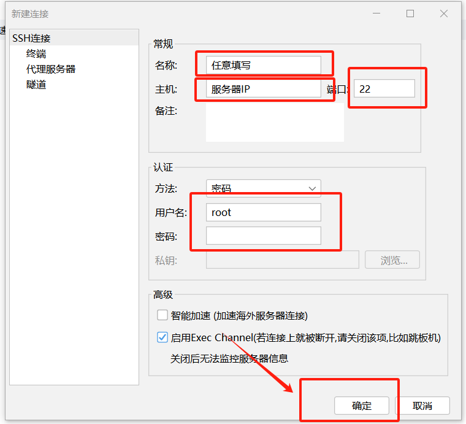The image size is (466, 424).
Task: Click the 确定 confirm button
Action: point(362,406)
